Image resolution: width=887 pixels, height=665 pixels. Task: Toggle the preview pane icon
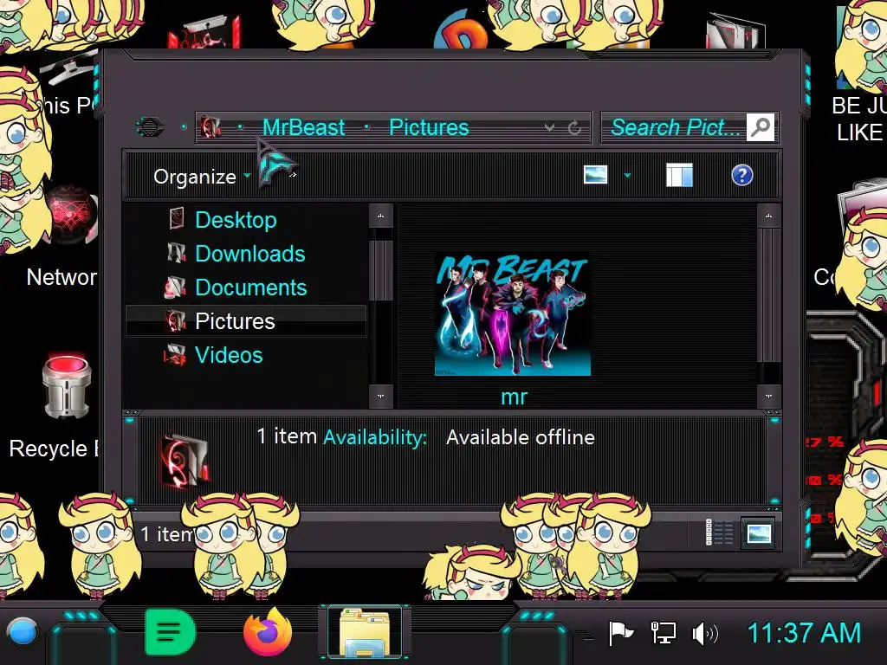(679, 175)
